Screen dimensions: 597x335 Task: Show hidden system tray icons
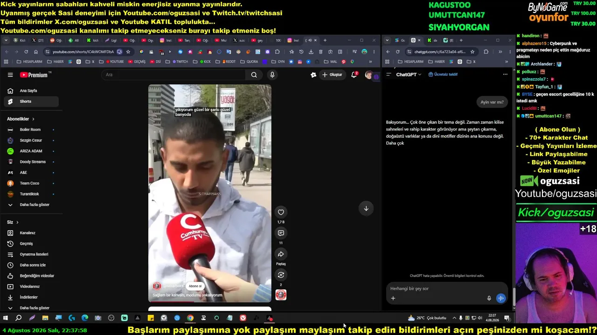coord(454,318)
